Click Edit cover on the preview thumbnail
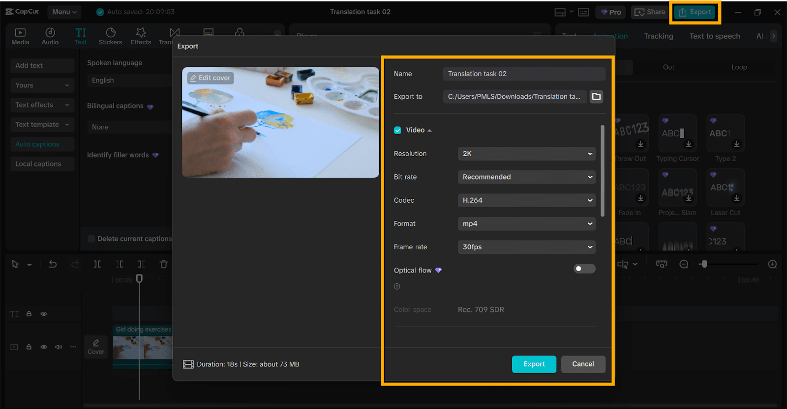The width and height of the screenshot is (787, 409). pyautogui.click(x=211, y=78)
